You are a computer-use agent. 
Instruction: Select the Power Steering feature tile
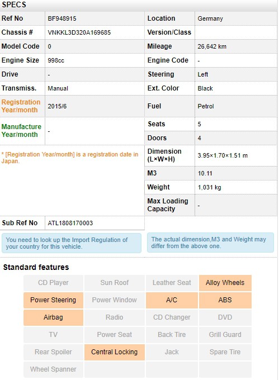coord(53,300)
